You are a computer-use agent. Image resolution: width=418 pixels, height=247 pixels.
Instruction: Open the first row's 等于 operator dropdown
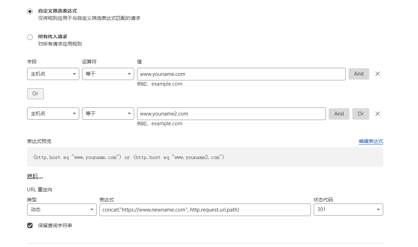pos(108,74)
